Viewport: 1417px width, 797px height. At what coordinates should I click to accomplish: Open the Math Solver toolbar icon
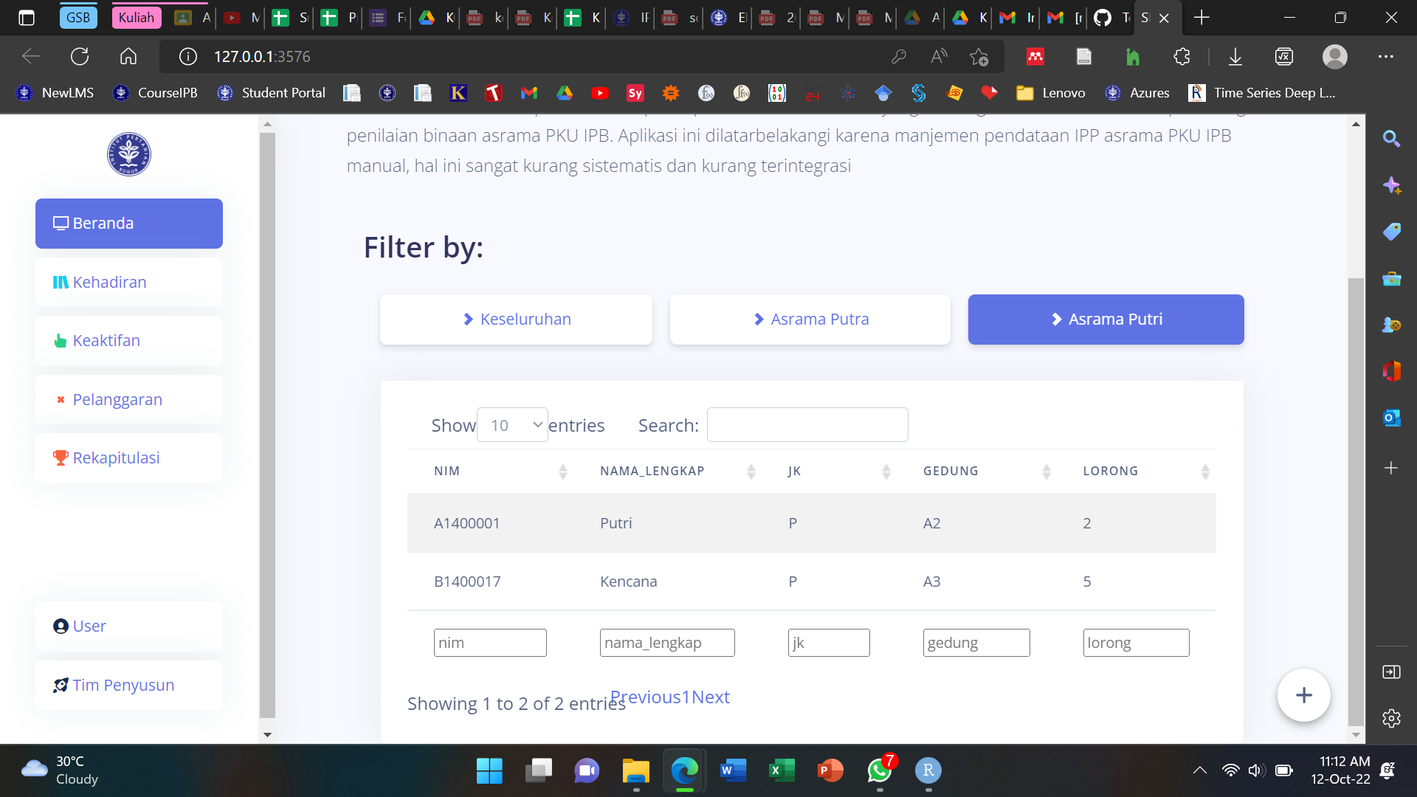1284,56
